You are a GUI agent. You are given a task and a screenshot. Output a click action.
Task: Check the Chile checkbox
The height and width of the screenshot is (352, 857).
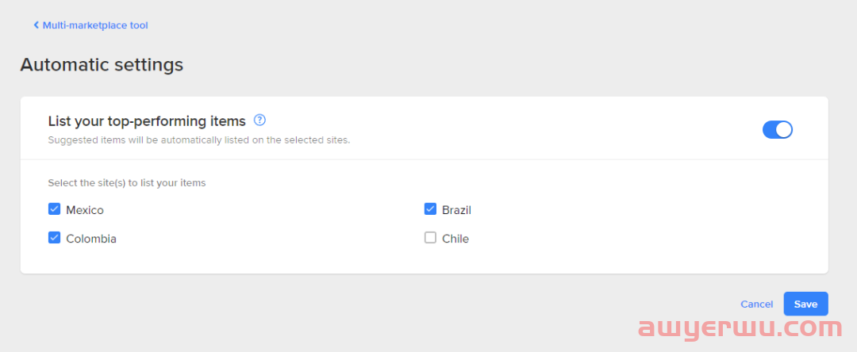point(430,238)
